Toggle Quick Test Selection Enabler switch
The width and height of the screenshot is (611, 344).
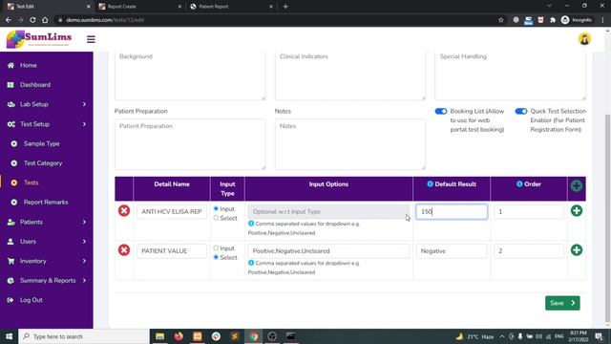(x=521, y=111)
